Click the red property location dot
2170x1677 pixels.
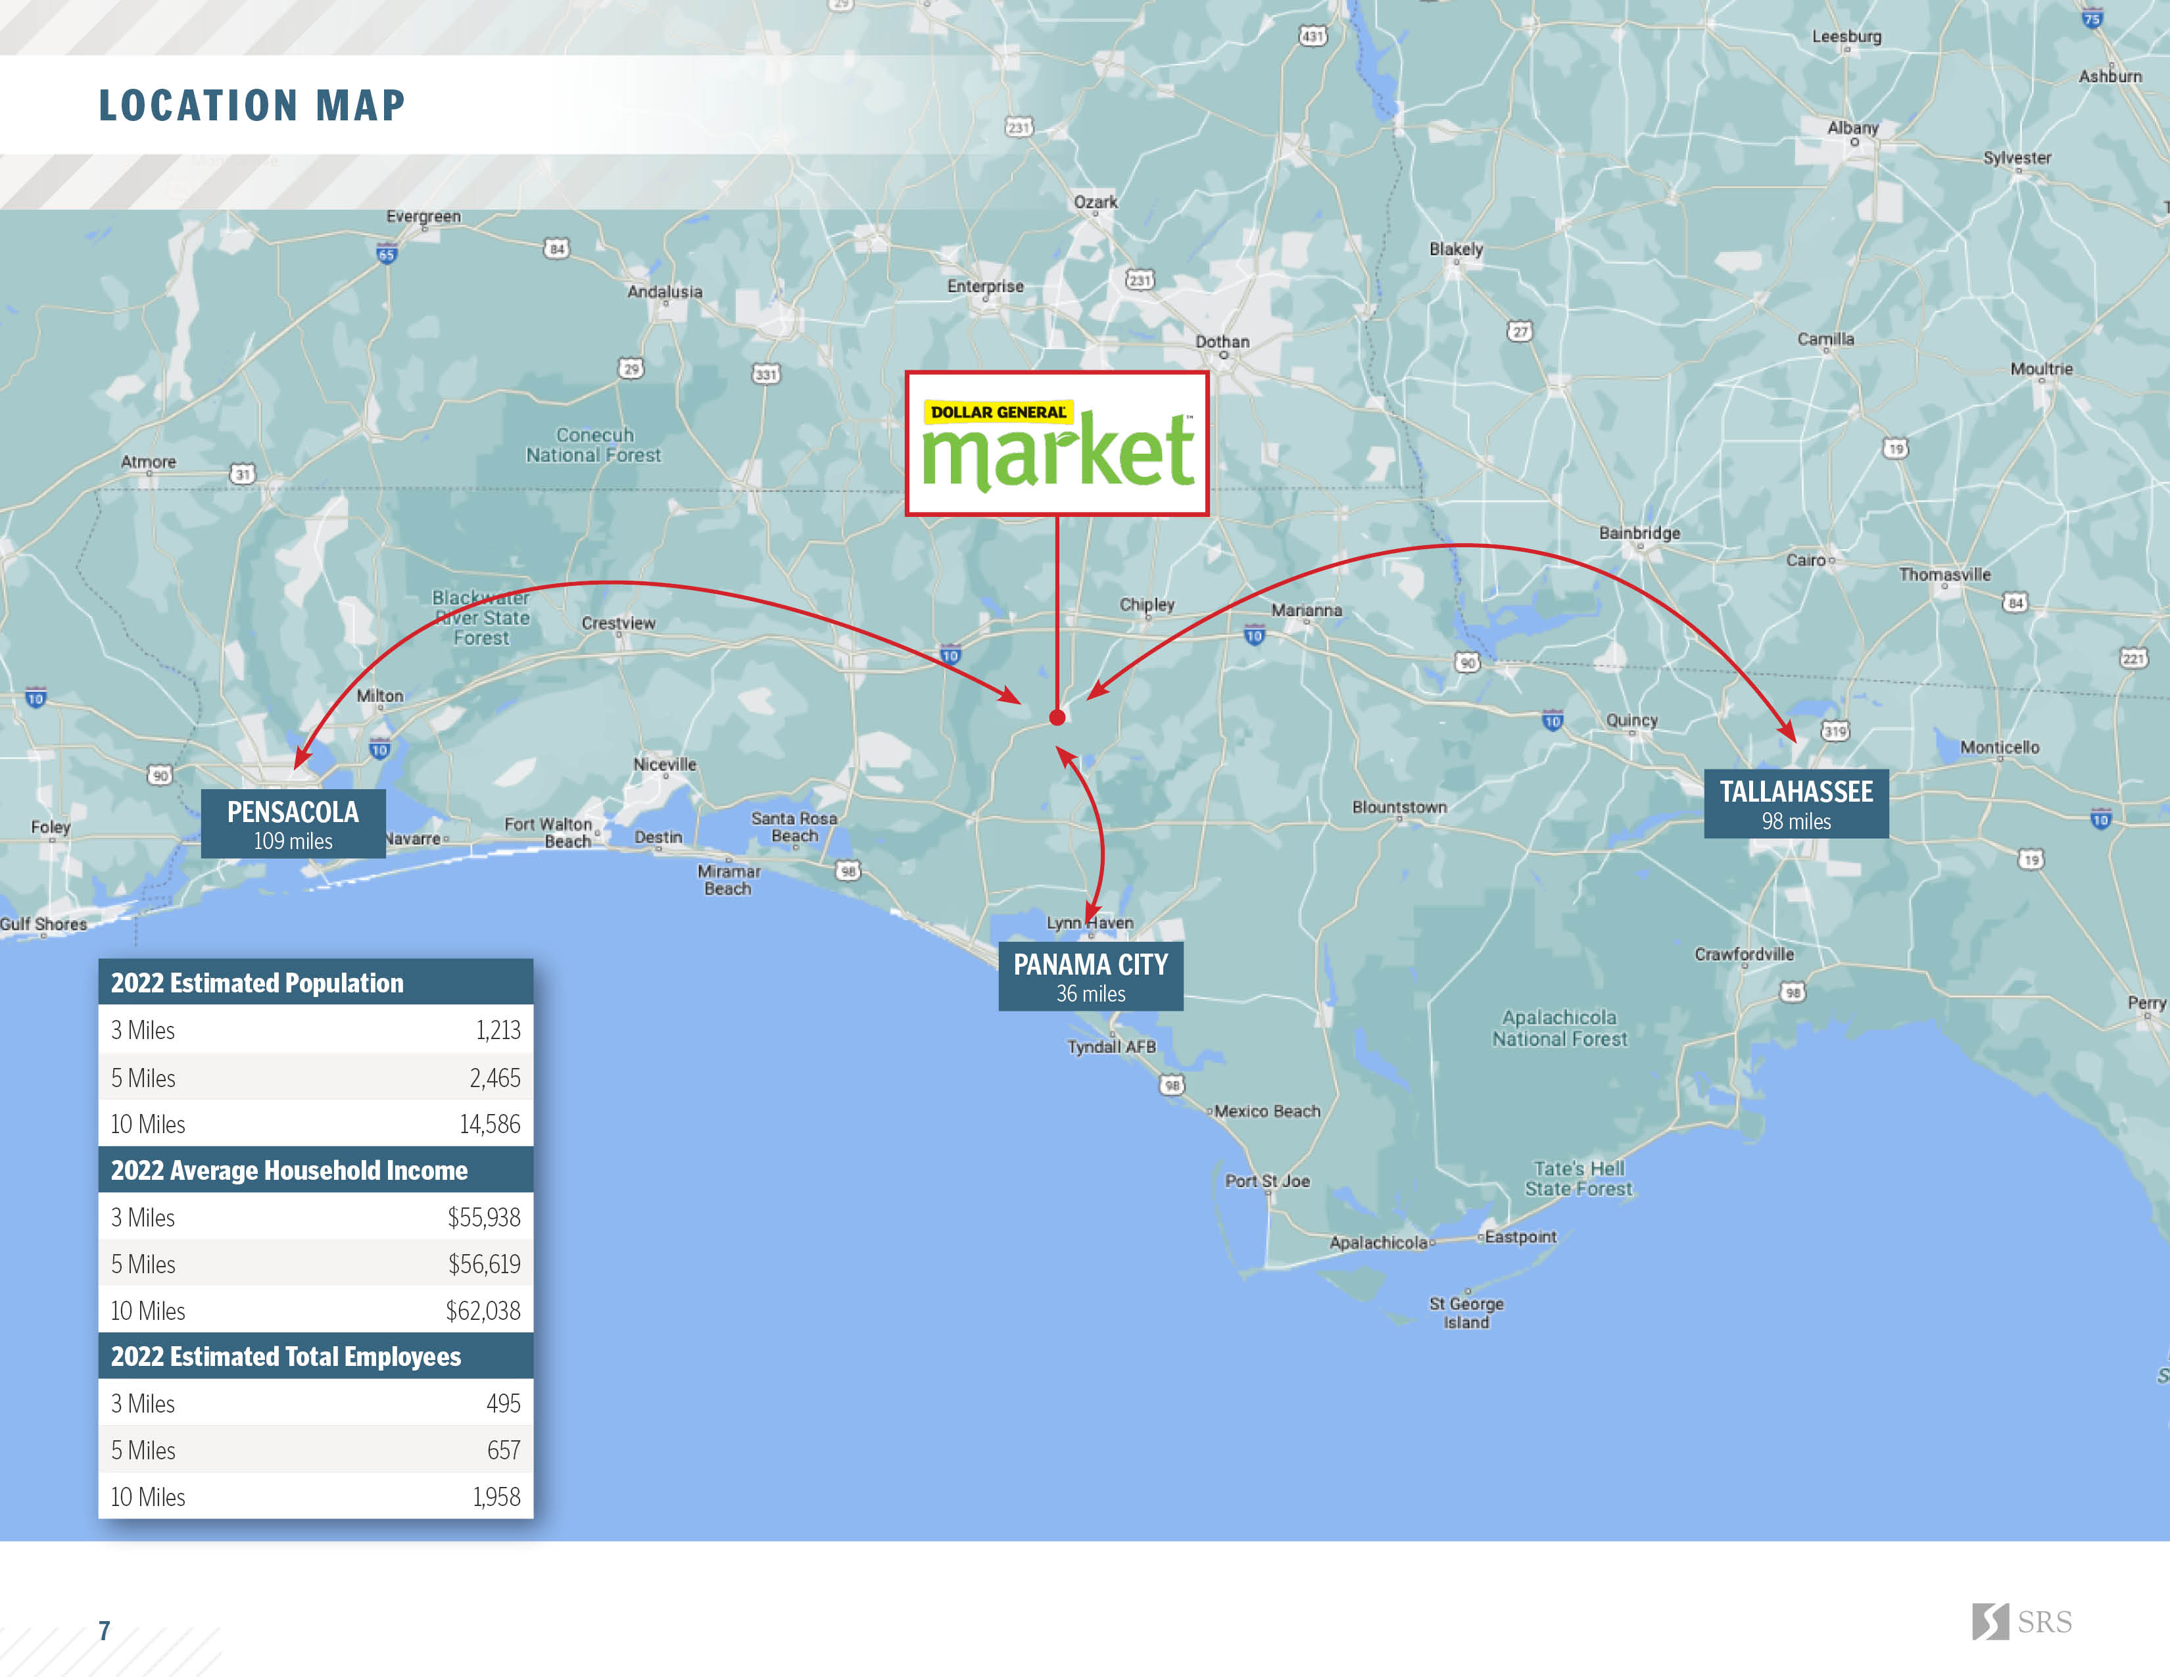1057,717
